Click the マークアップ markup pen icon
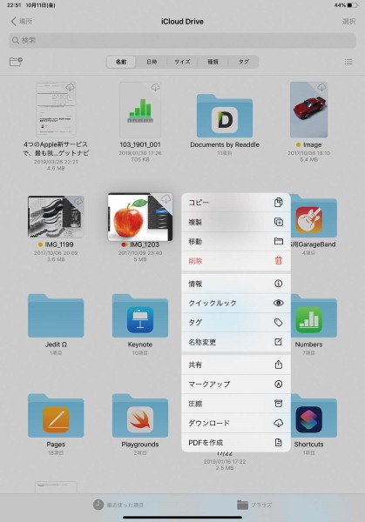 [x=279, y=384]
